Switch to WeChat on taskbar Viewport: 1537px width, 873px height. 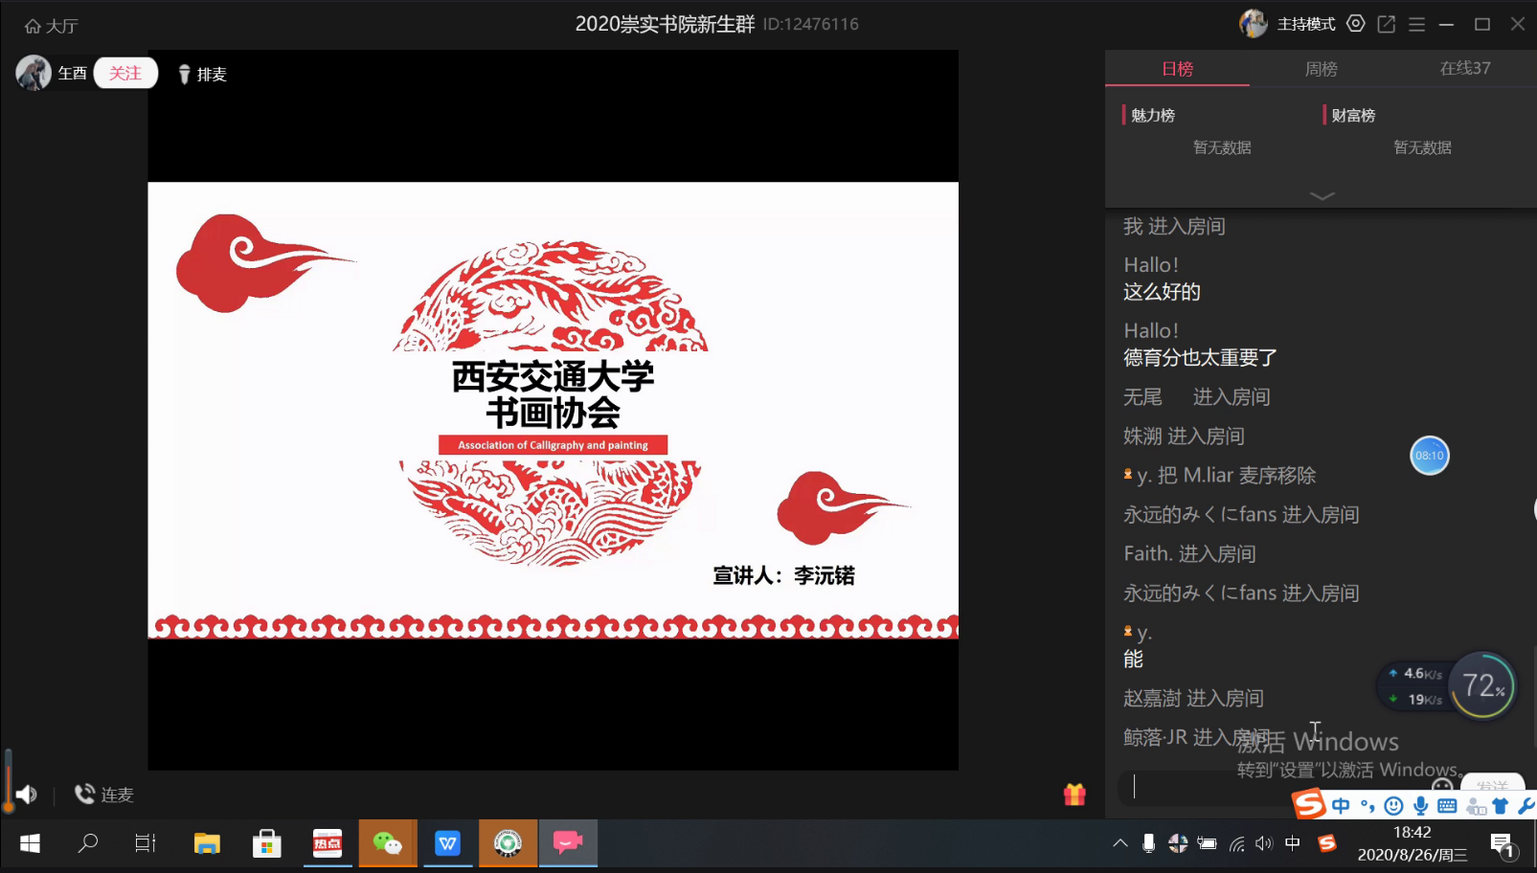pos(388,843)
